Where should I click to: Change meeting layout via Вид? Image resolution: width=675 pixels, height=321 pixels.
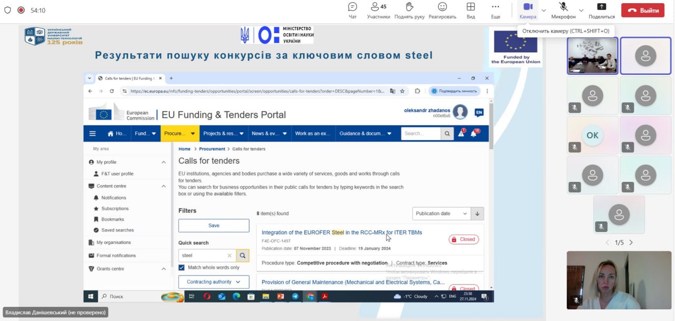[x=471, y=11]
